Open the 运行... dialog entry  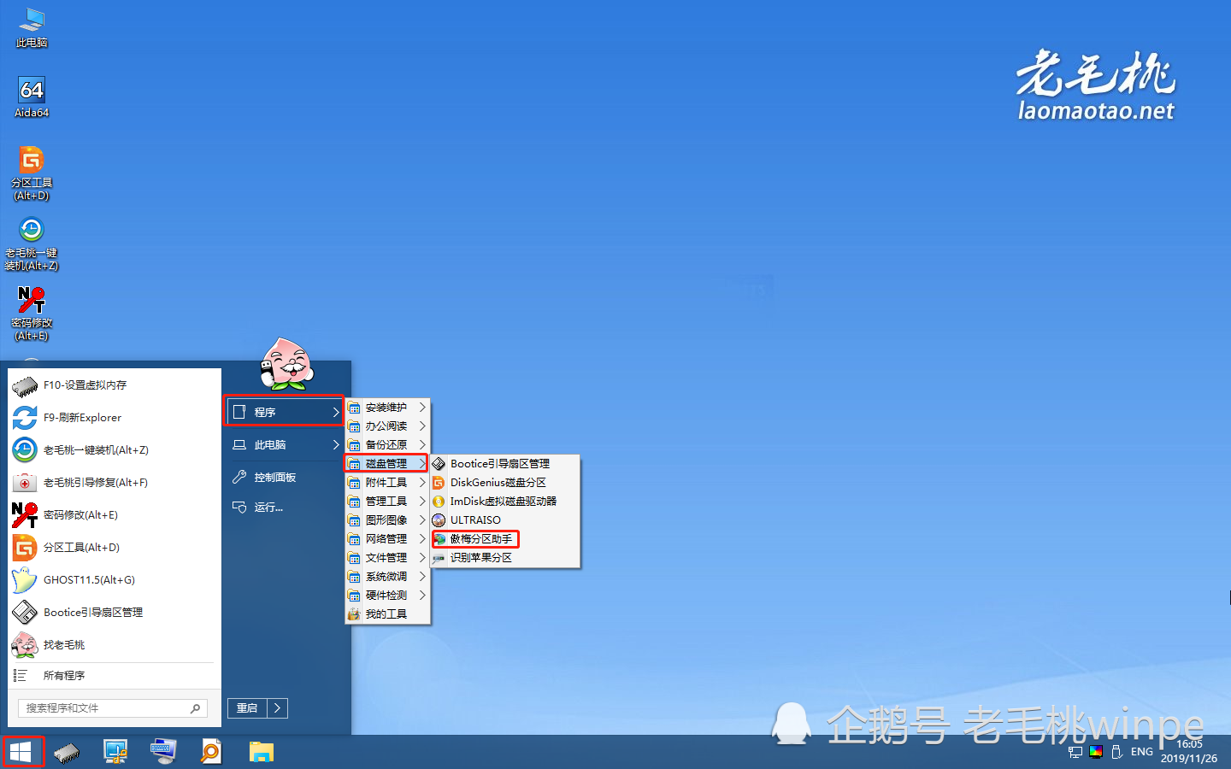coord(284,507)
